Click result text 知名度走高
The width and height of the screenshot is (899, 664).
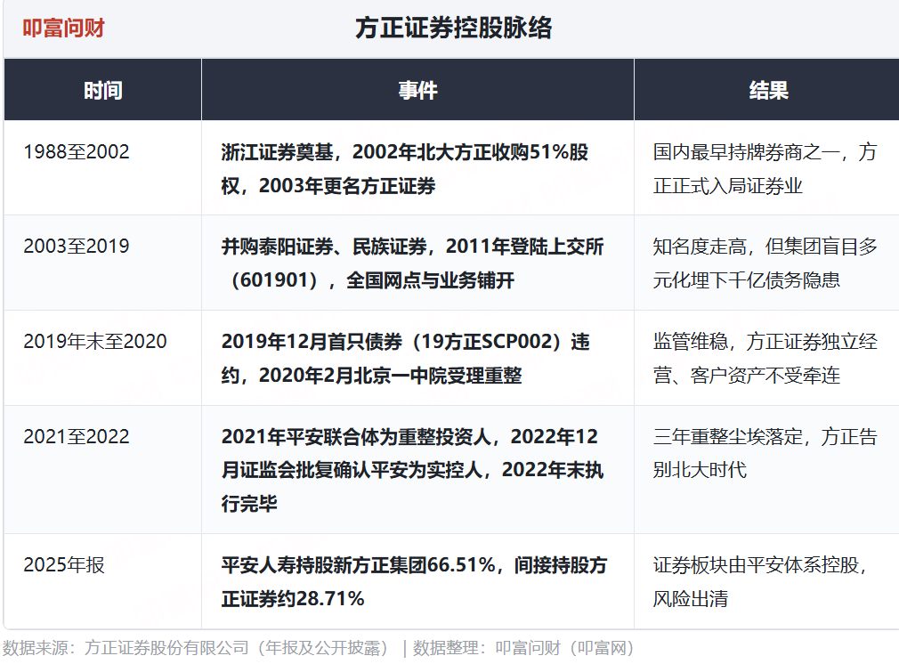pos(700,247)
